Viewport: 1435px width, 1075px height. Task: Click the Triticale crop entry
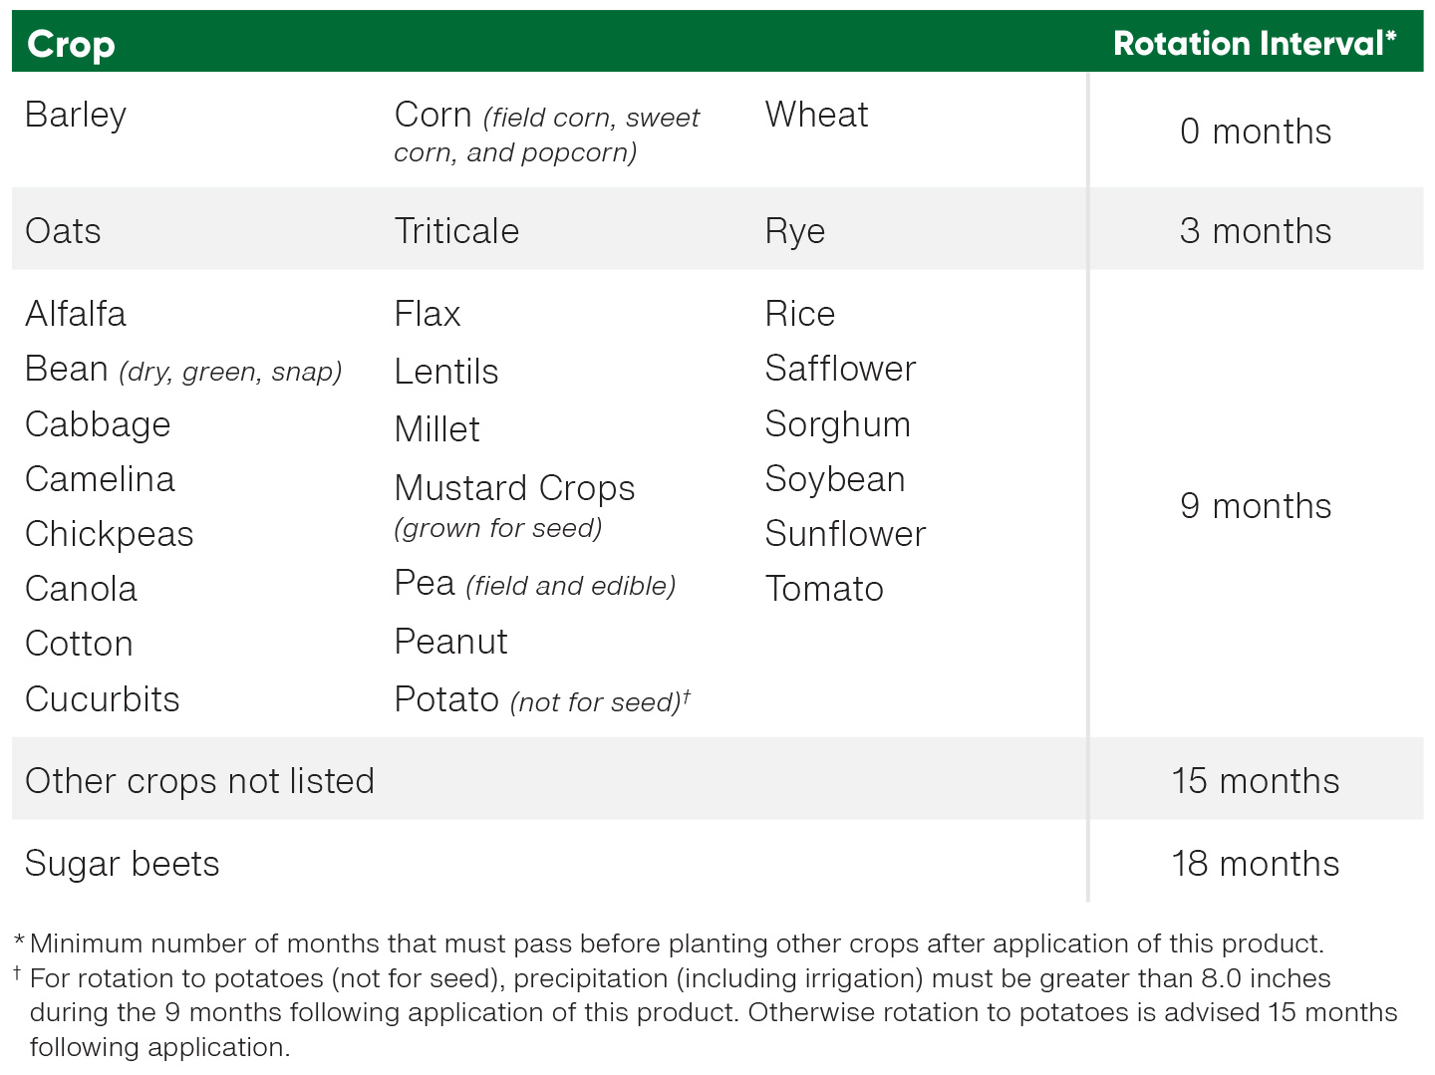coord(456,231)
